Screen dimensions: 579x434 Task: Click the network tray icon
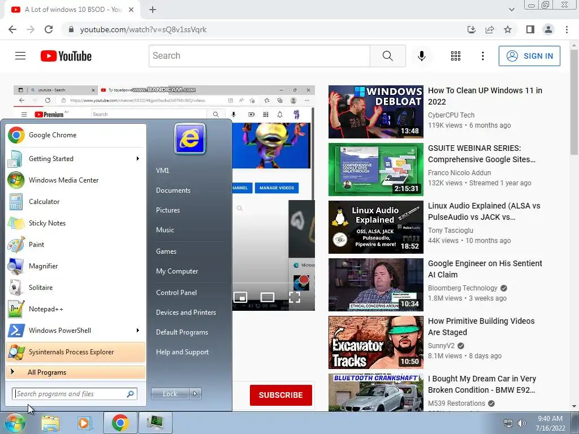click(x=508, y=423)
